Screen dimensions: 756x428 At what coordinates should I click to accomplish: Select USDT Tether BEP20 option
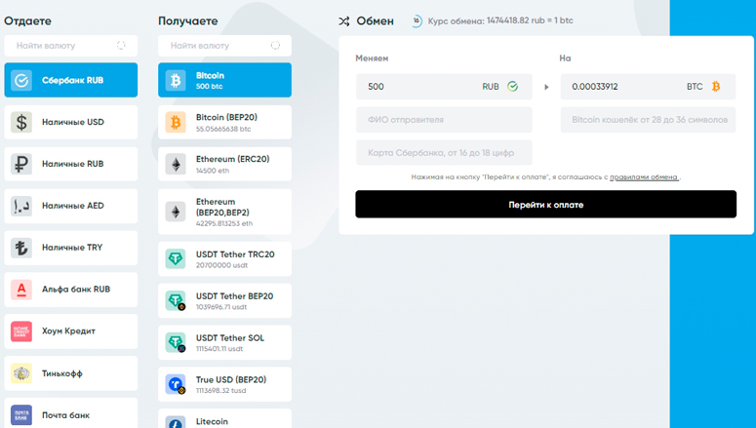point(224,300)
